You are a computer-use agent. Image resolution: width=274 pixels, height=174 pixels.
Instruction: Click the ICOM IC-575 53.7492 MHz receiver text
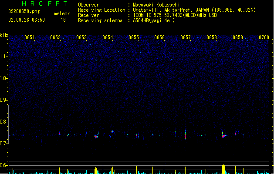(175, 15)
